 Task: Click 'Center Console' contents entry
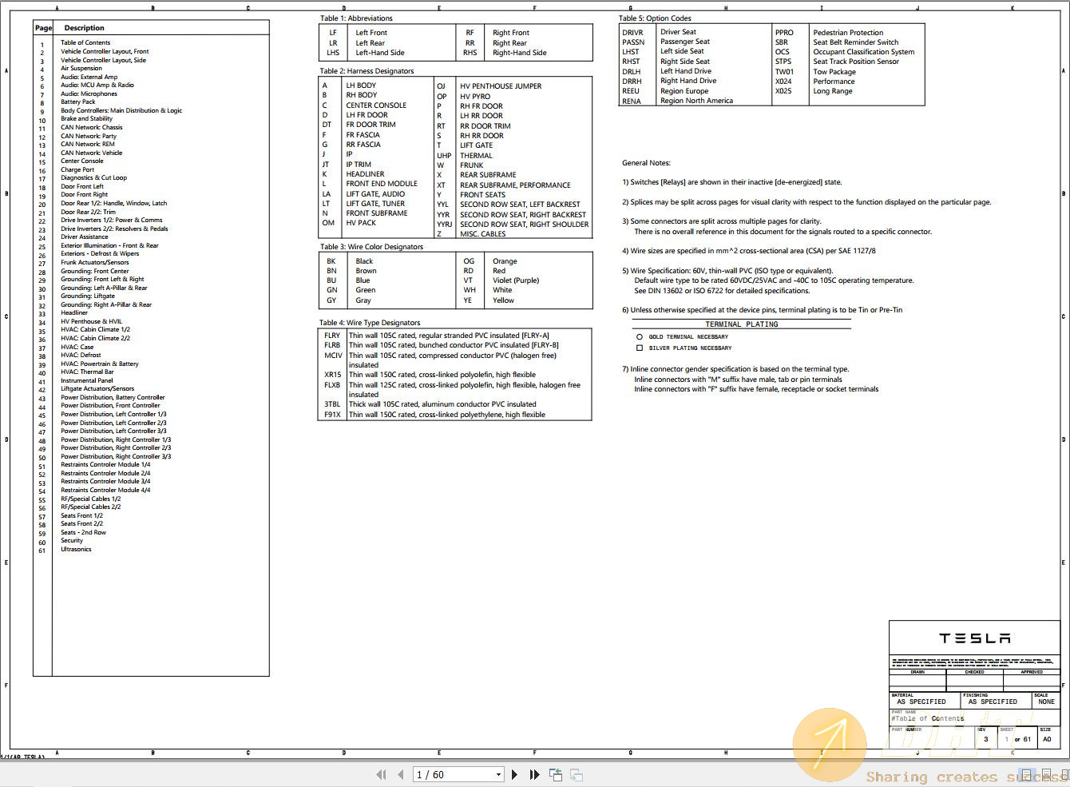coord(82,161)
